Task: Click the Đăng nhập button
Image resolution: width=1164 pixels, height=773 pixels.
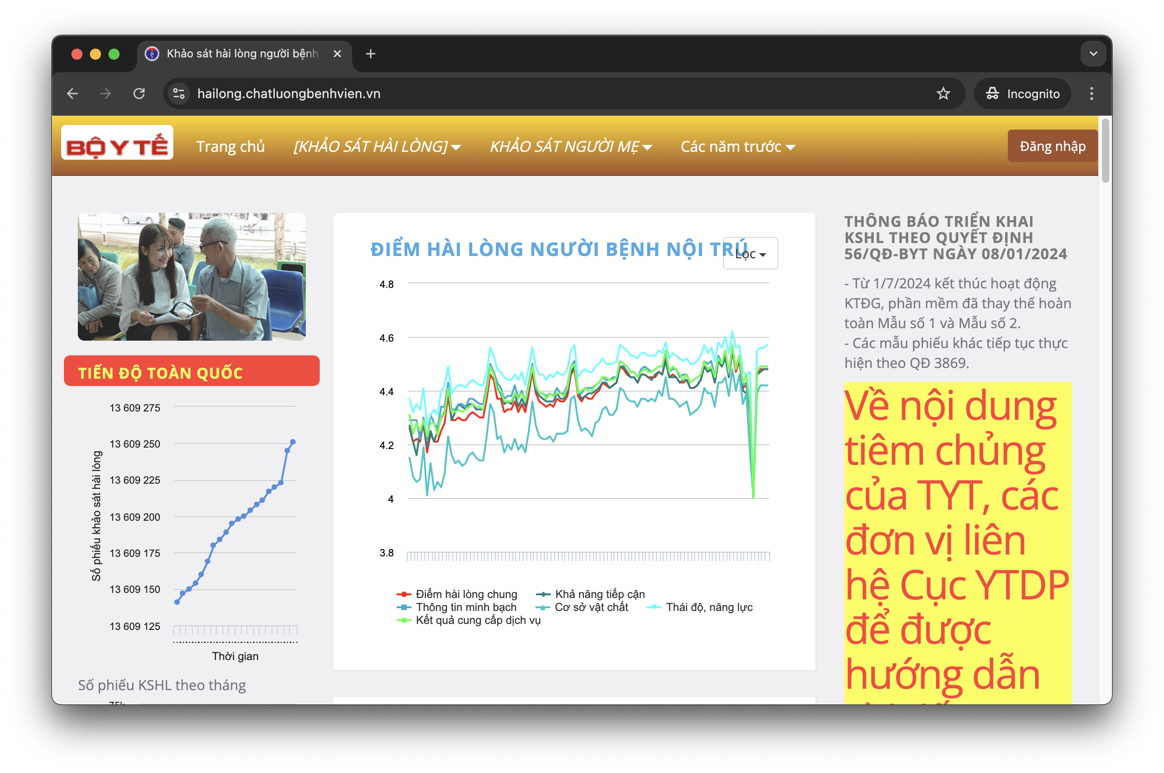Action: pos(1052,146)
